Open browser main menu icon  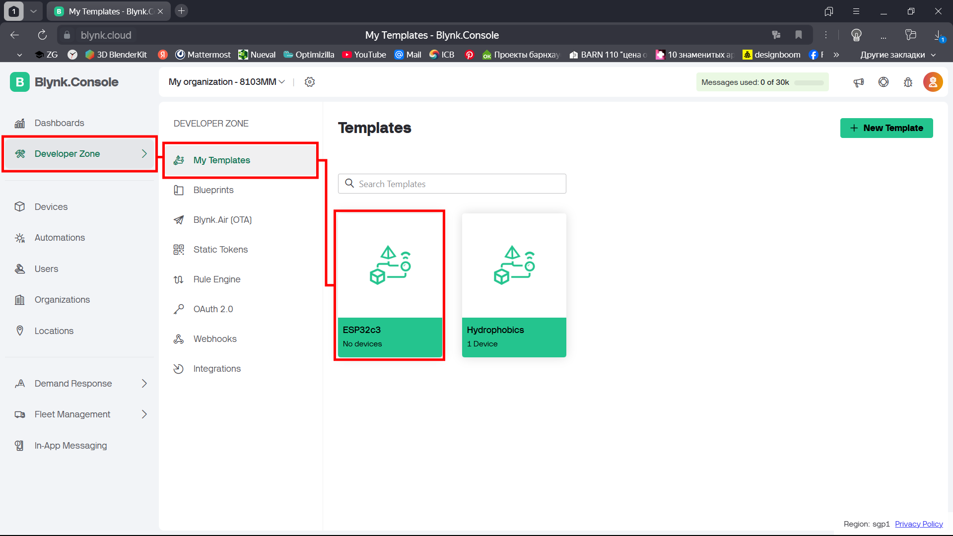[856, 11]
